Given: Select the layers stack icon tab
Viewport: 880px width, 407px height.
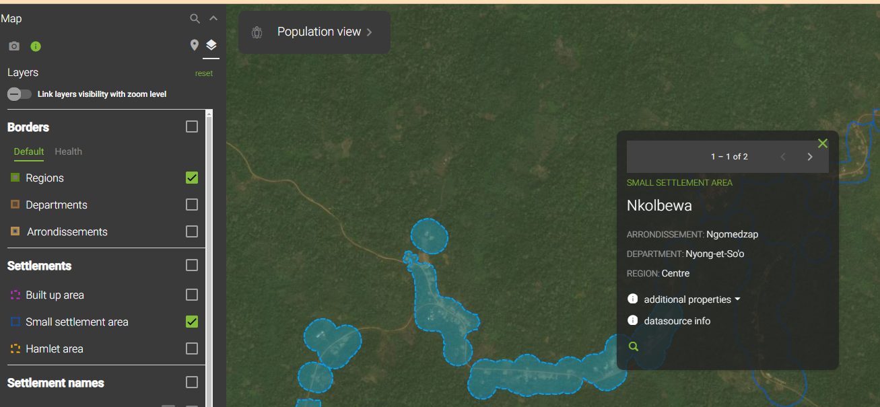Looking at the screenshot, I should [x=211, y=45].
